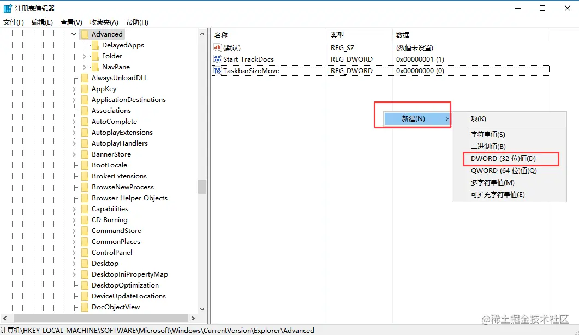Click horizontal scrollbar left arrow
Screen dimensions: 579x335
click(x=5, y=318)
